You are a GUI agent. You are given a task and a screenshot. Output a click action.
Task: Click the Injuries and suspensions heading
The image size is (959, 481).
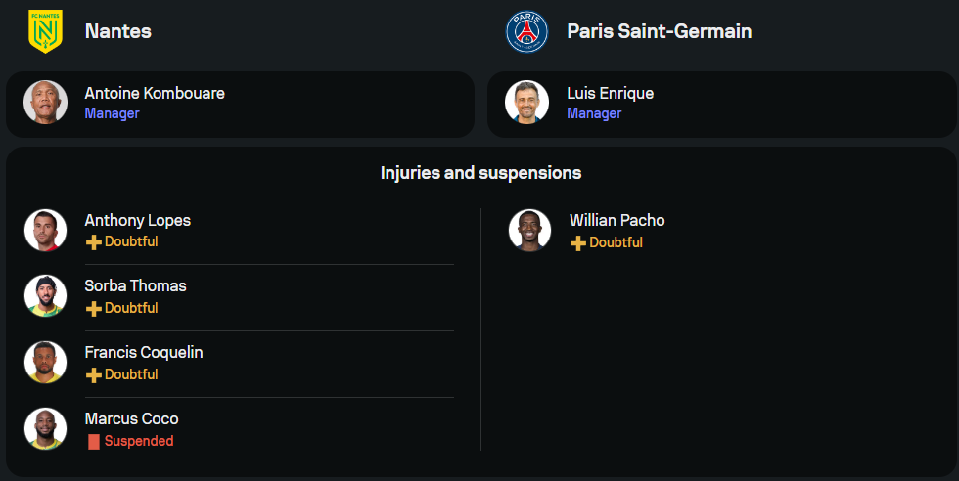(x=480, y=173)
